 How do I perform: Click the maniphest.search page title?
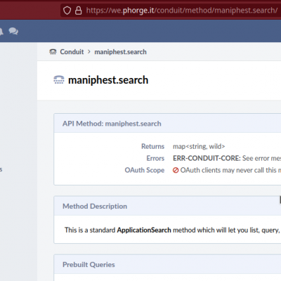(108, 80)
